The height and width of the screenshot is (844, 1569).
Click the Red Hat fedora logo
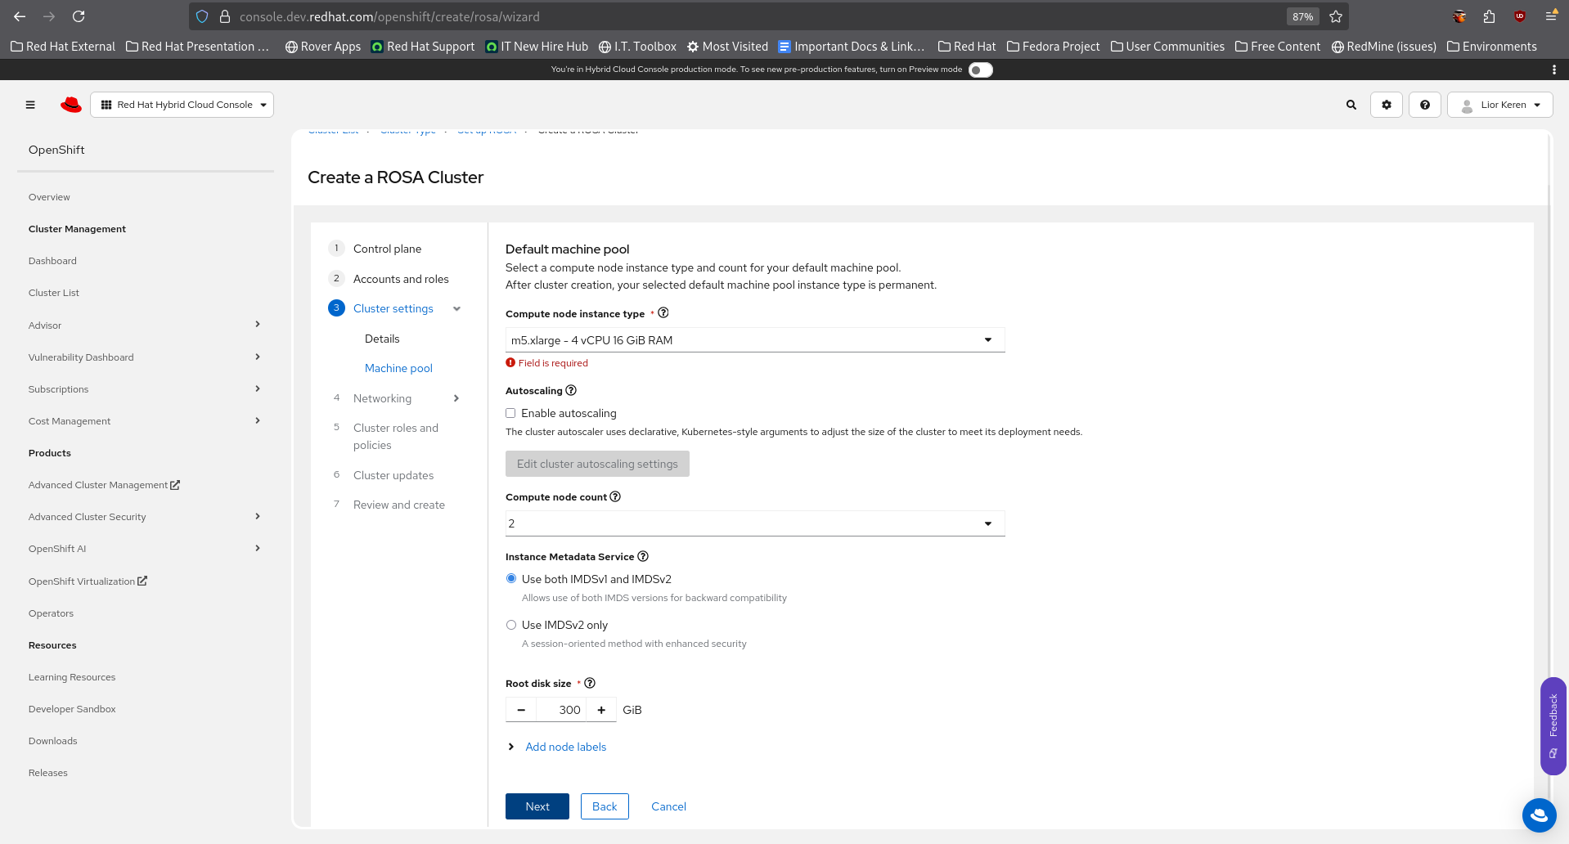71,105
